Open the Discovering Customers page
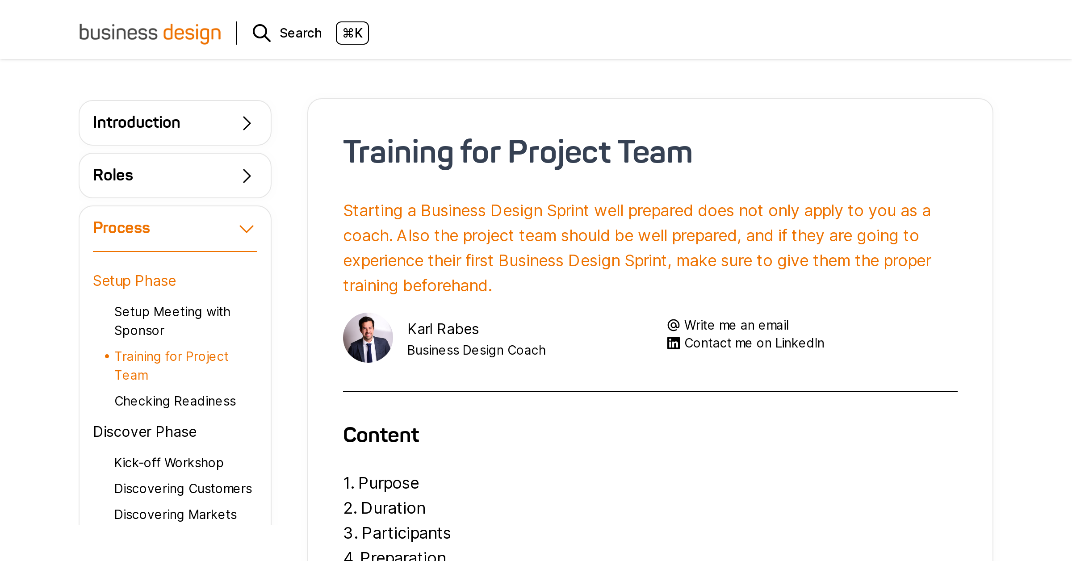This screenshot has height=561, width=1072. [x=183, y=489]
